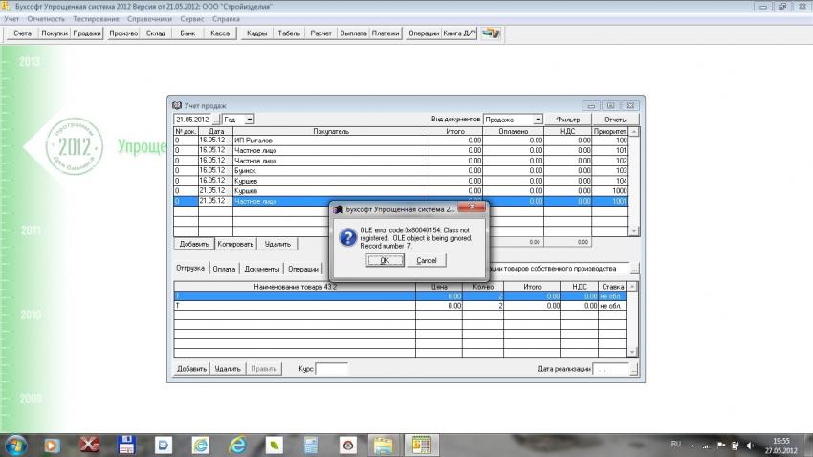The width and height of the screenshot is (813, 457).
Task: Expand the Год period dropdown
Action: pyautogui.click(x=250, y=120)
